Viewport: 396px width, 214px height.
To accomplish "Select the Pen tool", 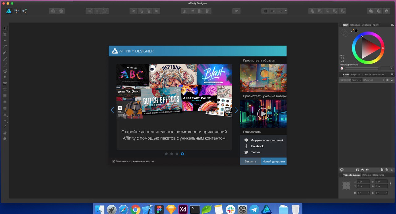I will pyautogui.click(x=5, y=53).
